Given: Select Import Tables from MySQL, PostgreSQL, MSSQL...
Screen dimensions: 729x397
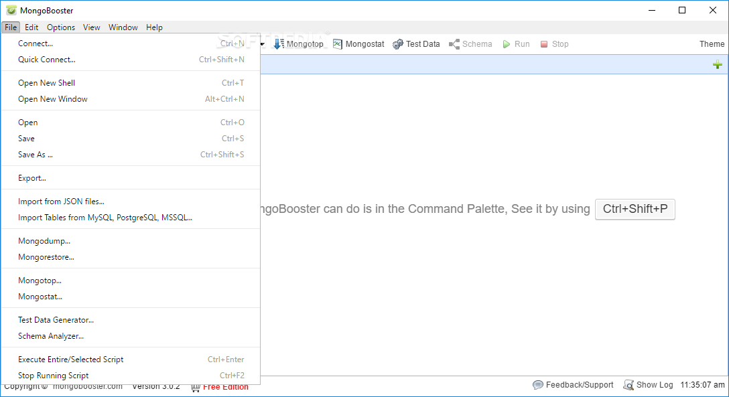Looking at the screenshot, I should (x=131, y=218).
